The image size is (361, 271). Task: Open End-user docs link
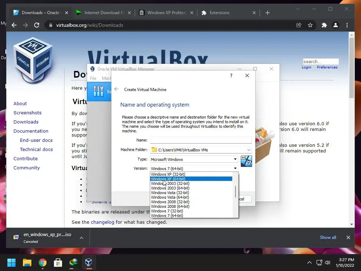click(x=36, y=140)
